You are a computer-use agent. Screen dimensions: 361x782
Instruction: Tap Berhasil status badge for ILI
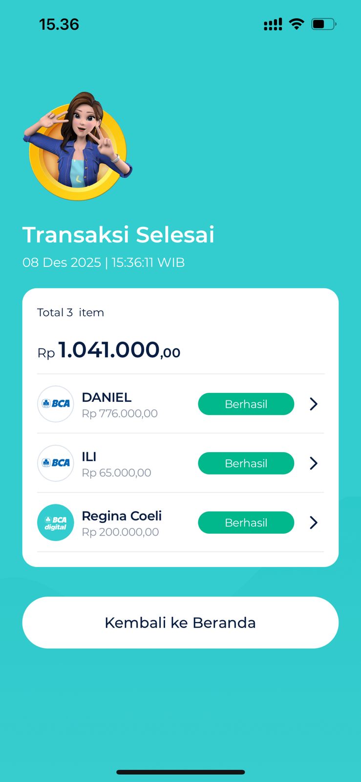point(246,463)
